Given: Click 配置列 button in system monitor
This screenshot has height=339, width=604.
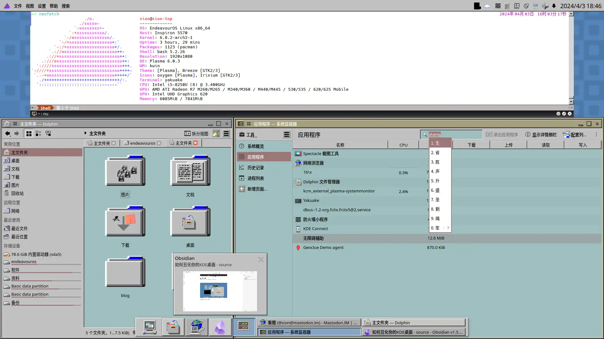Looking at the screenshot, I should point(575,135).
